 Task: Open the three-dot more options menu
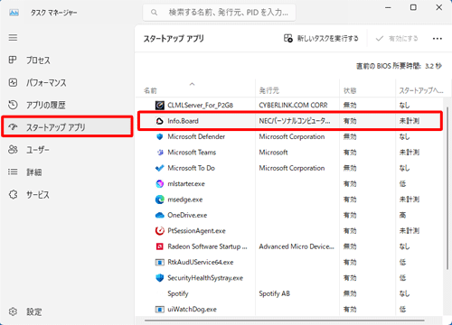coord(438,39)
